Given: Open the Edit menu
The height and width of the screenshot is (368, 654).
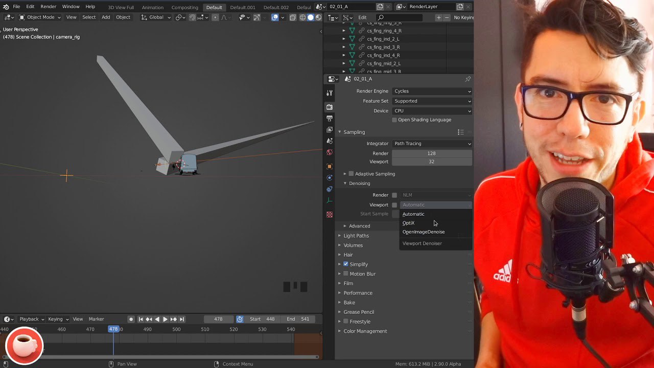Looking at the screenshot, I should tap(30, 7).
